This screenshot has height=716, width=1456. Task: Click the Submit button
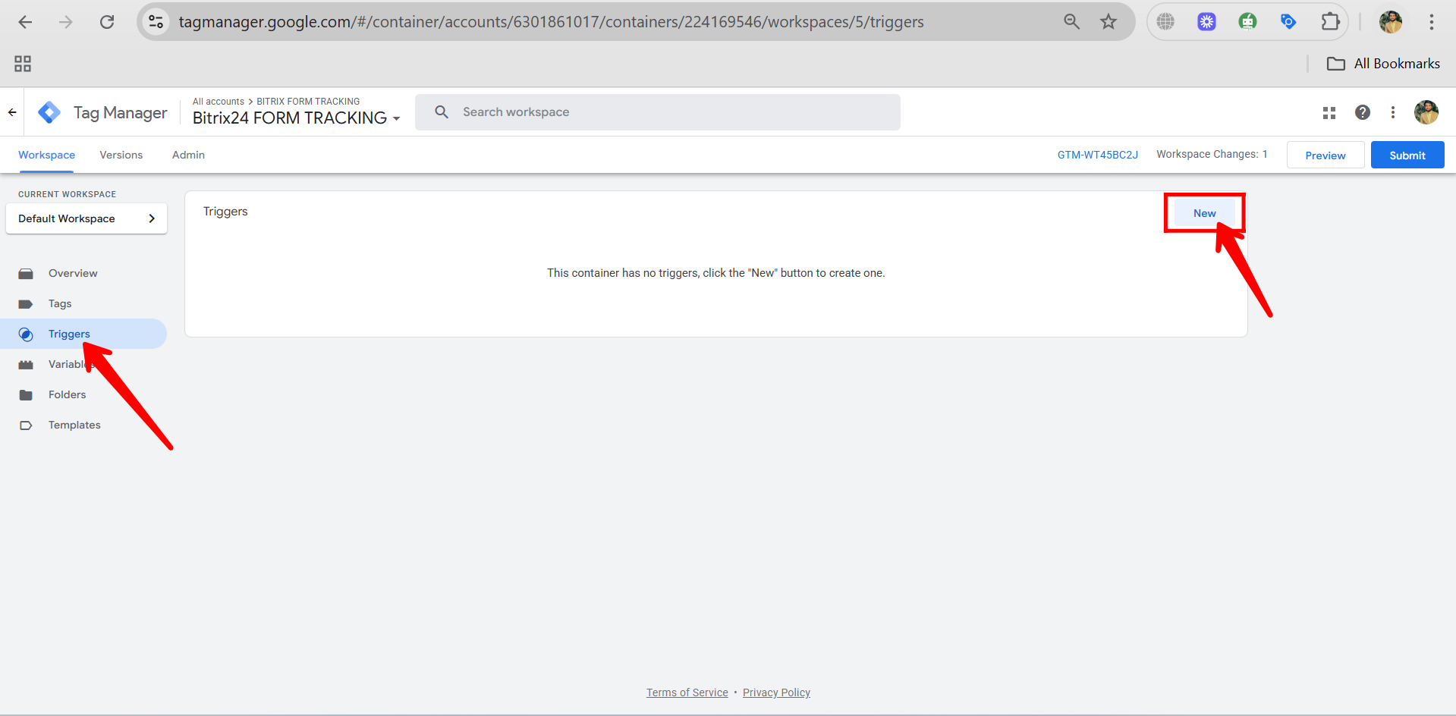click(x=1407, y=155)
